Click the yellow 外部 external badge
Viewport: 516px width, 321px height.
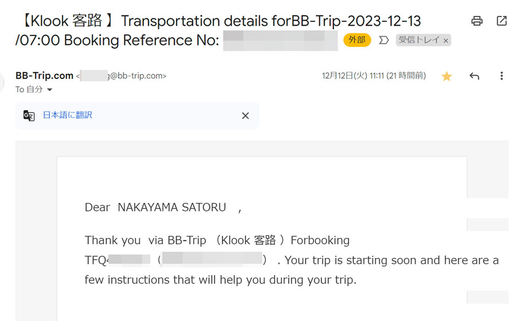[357, 40]
